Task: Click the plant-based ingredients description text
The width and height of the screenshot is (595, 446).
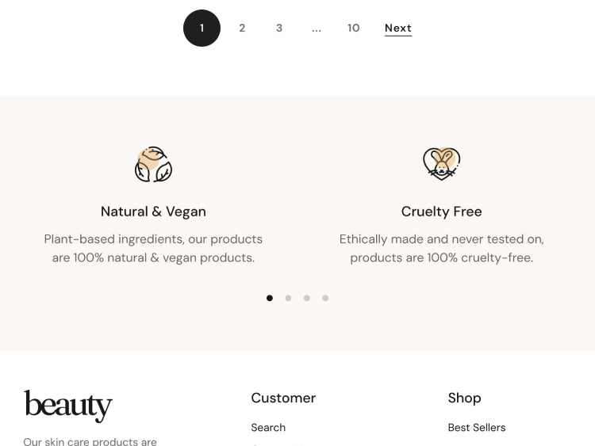Action: tap(153, 248)
